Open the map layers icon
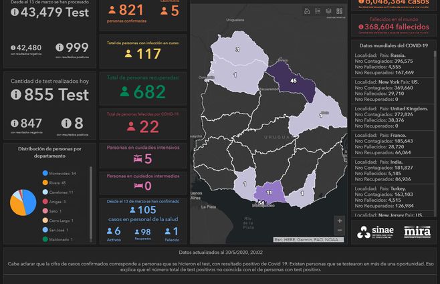 [x=328, y=11]
